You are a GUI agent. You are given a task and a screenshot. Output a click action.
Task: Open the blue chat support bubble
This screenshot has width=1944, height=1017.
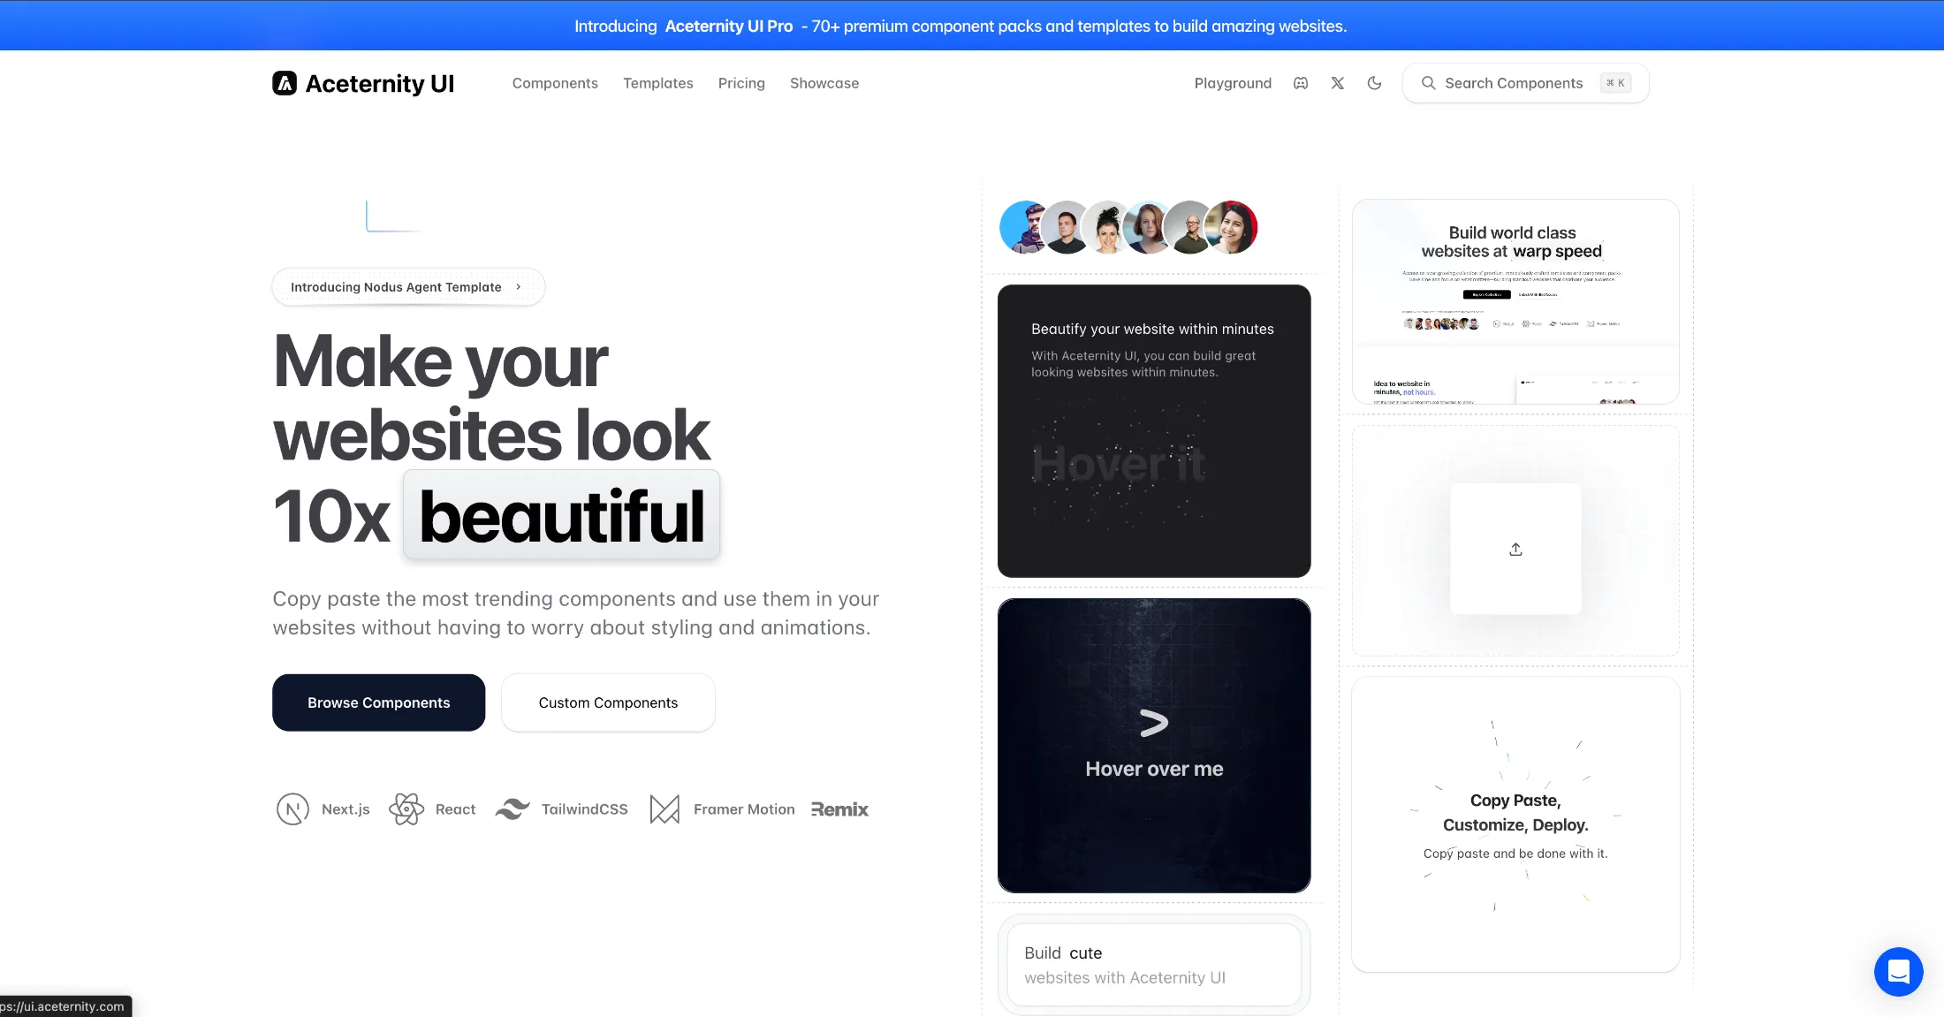(1898, 971)
